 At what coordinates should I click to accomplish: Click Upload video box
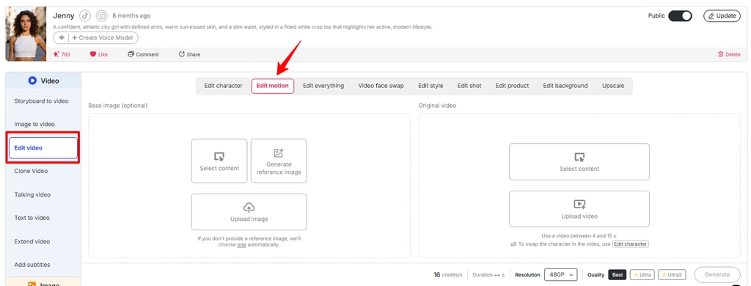(579, 209)
